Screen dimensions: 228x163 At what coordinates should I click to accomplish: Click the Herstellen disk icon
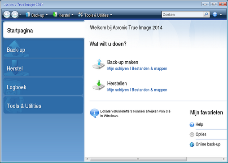pyautogui.click(x=99, y=85)
